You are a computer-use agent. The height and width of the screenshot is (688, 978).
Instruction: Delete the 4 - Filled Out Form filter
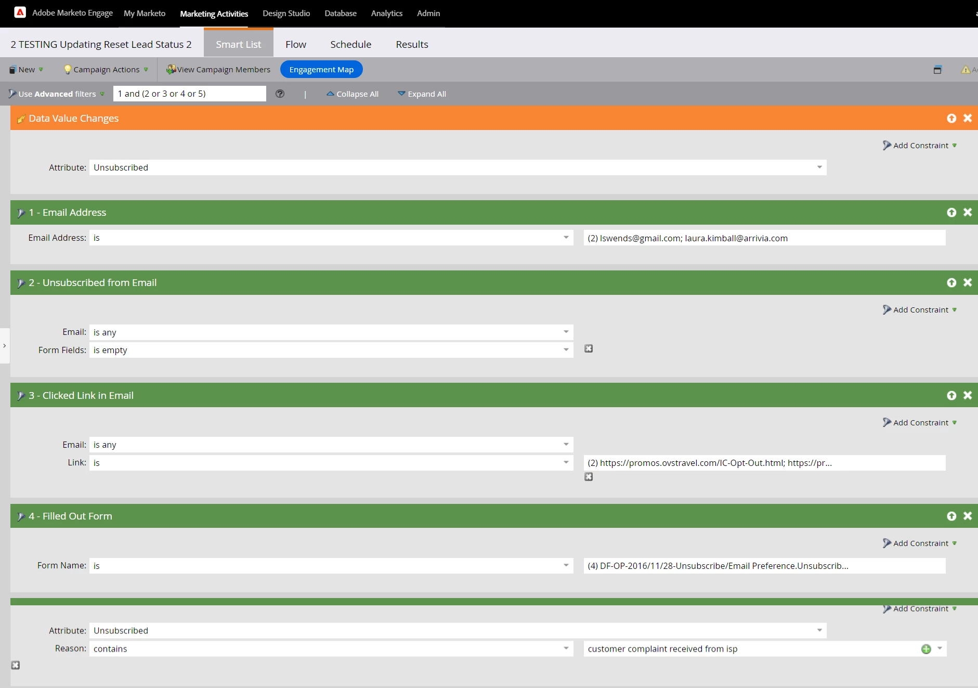tap(968, 516)
